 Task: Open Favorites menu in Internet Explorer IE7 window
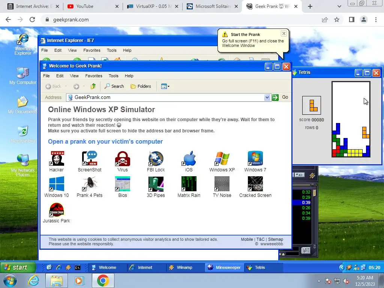[x=92, y=51]
